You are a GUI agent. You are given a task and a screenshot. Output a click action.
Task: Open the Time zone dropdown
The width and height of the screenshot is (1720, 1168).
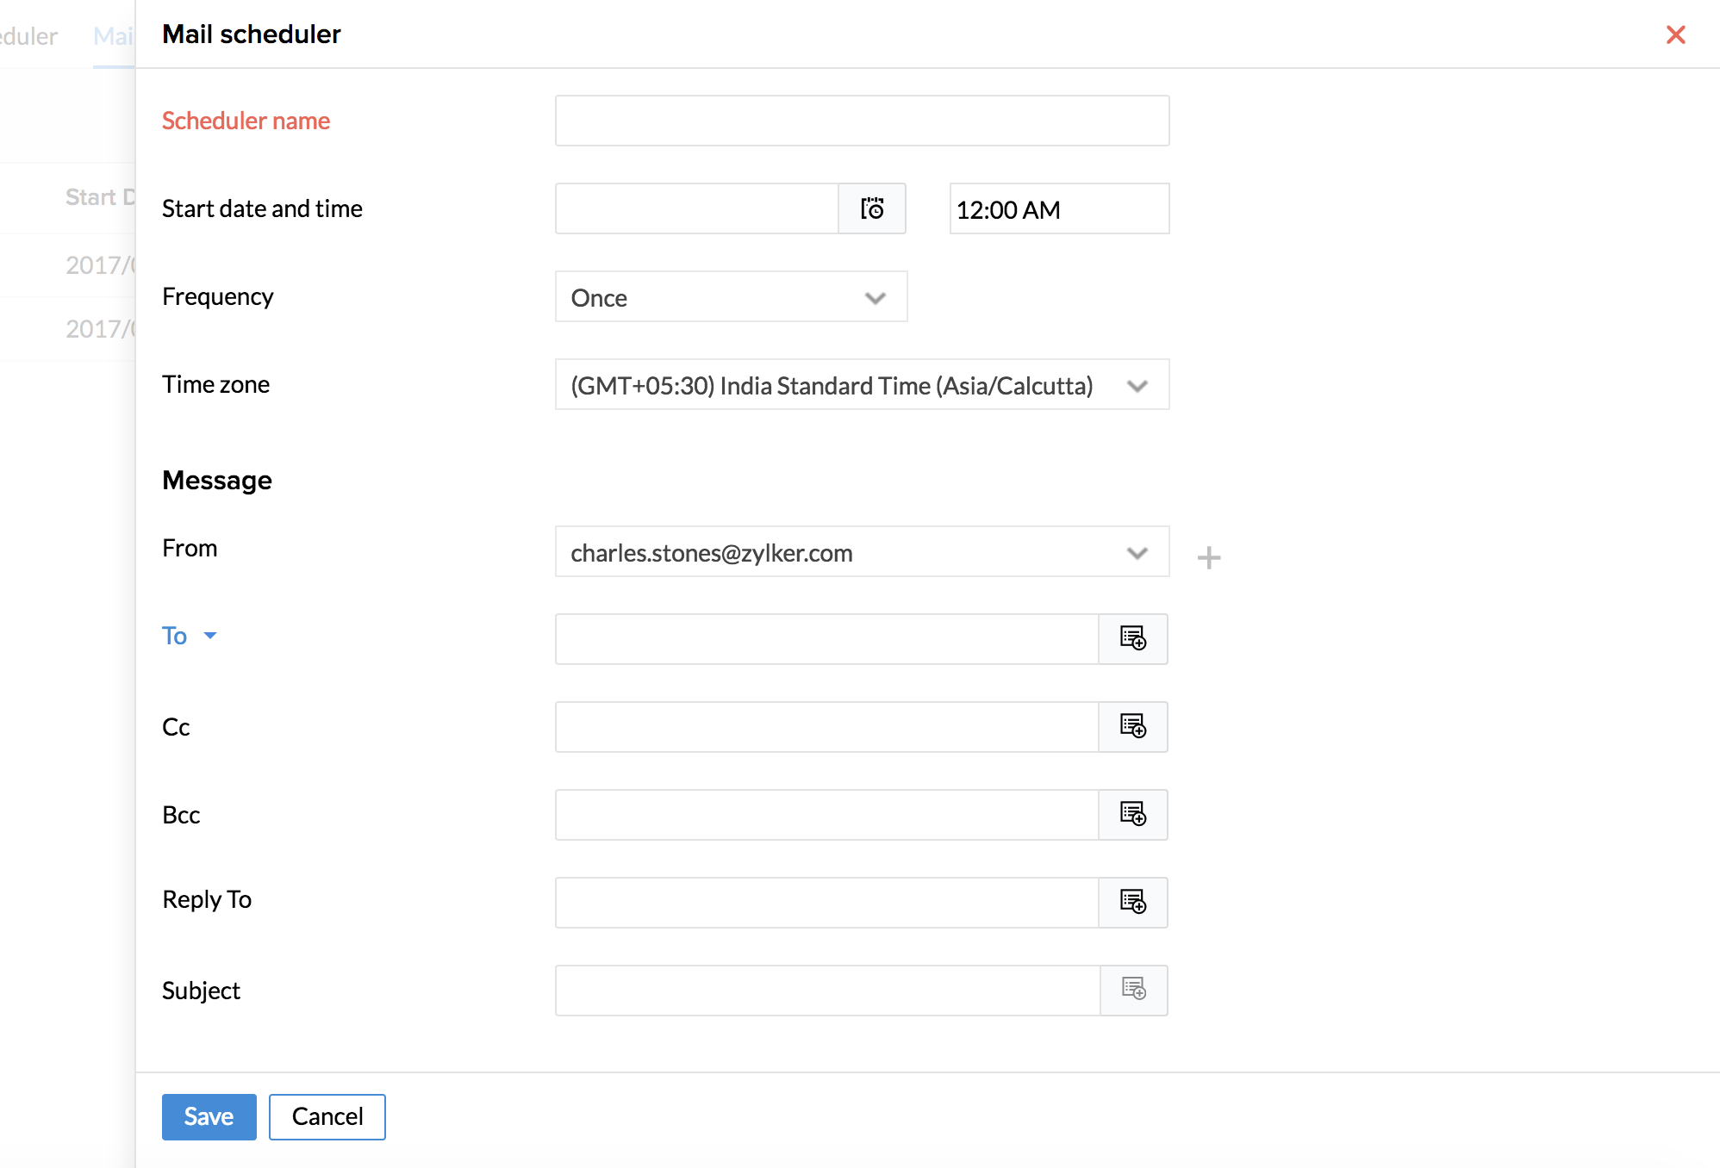click(862, 385)
